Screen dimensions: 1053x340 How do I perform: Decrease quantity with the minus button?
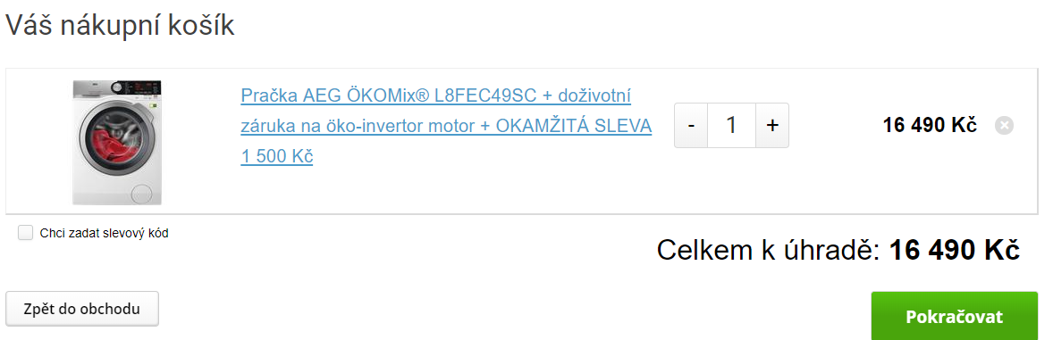(x=691, y=126)
